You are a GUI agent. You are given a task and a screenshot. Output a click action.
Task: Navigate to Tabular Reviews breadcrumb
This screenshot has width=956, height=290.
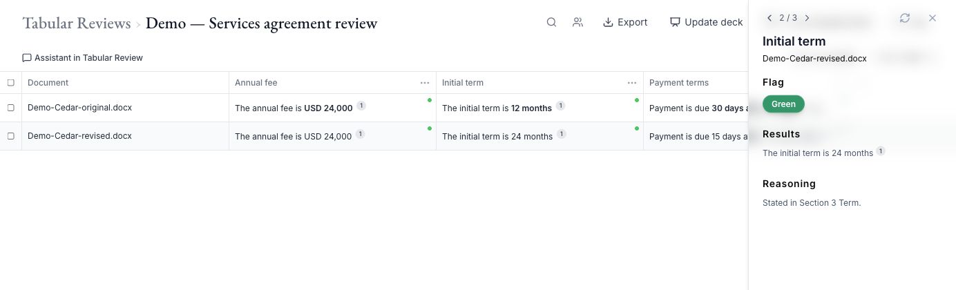77,23
